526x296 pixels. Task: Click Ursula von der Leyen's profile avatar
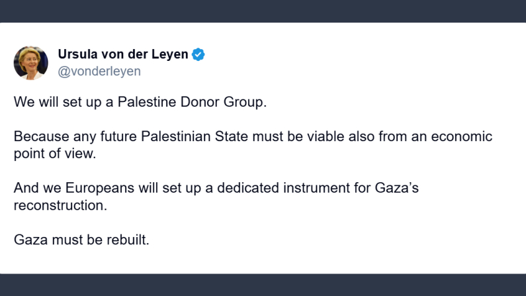click(31, 63)
